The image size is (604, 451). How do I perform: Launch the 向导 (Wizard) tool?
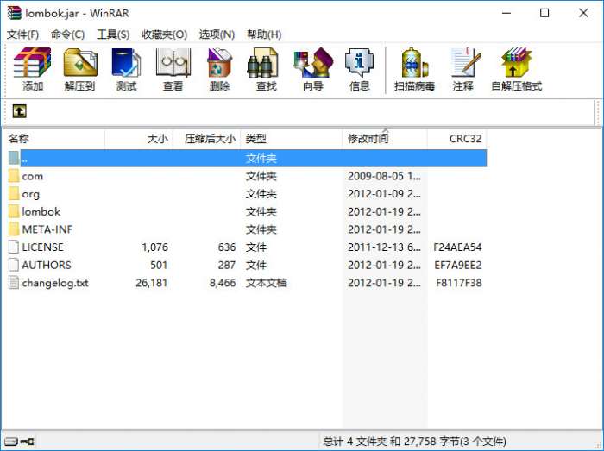point(312,62)
